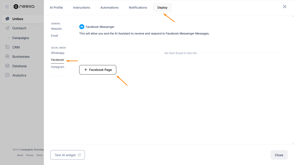
Task: Click the external link icon on Test AI widget
Action: coord(79,155)
